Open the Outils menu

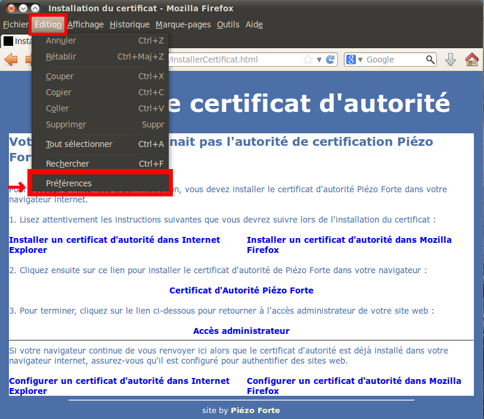[x=228, y=24]
